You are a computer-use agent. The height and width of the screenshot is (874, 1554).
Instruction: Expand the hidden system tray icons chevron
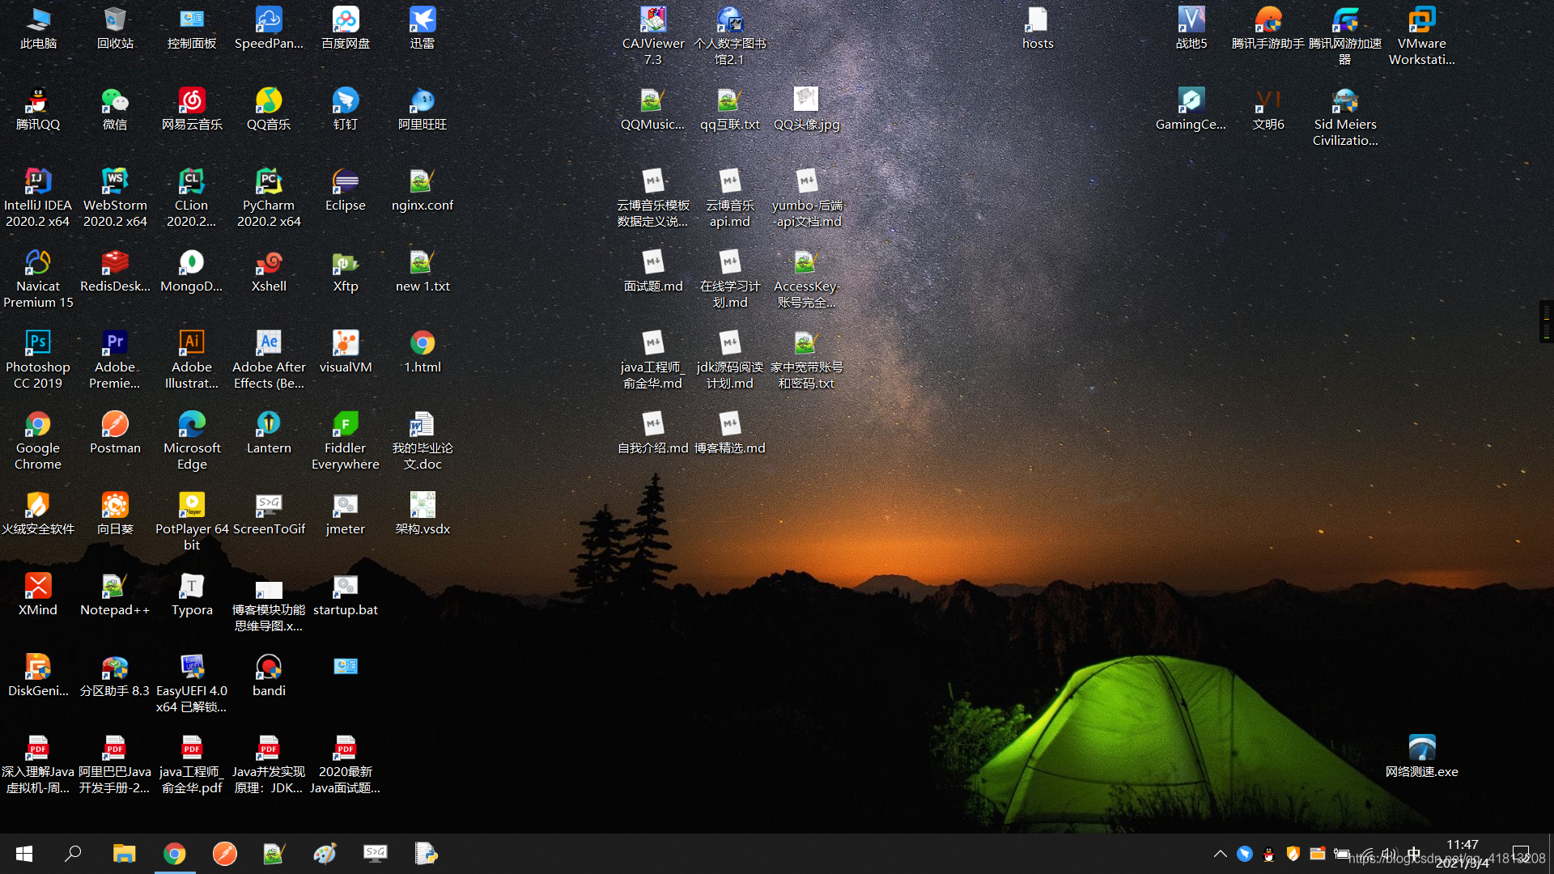1220,854
